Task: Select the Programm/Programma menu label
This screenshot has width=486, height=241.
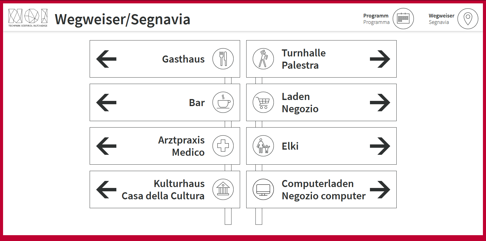Action: [x=376, y=19]
